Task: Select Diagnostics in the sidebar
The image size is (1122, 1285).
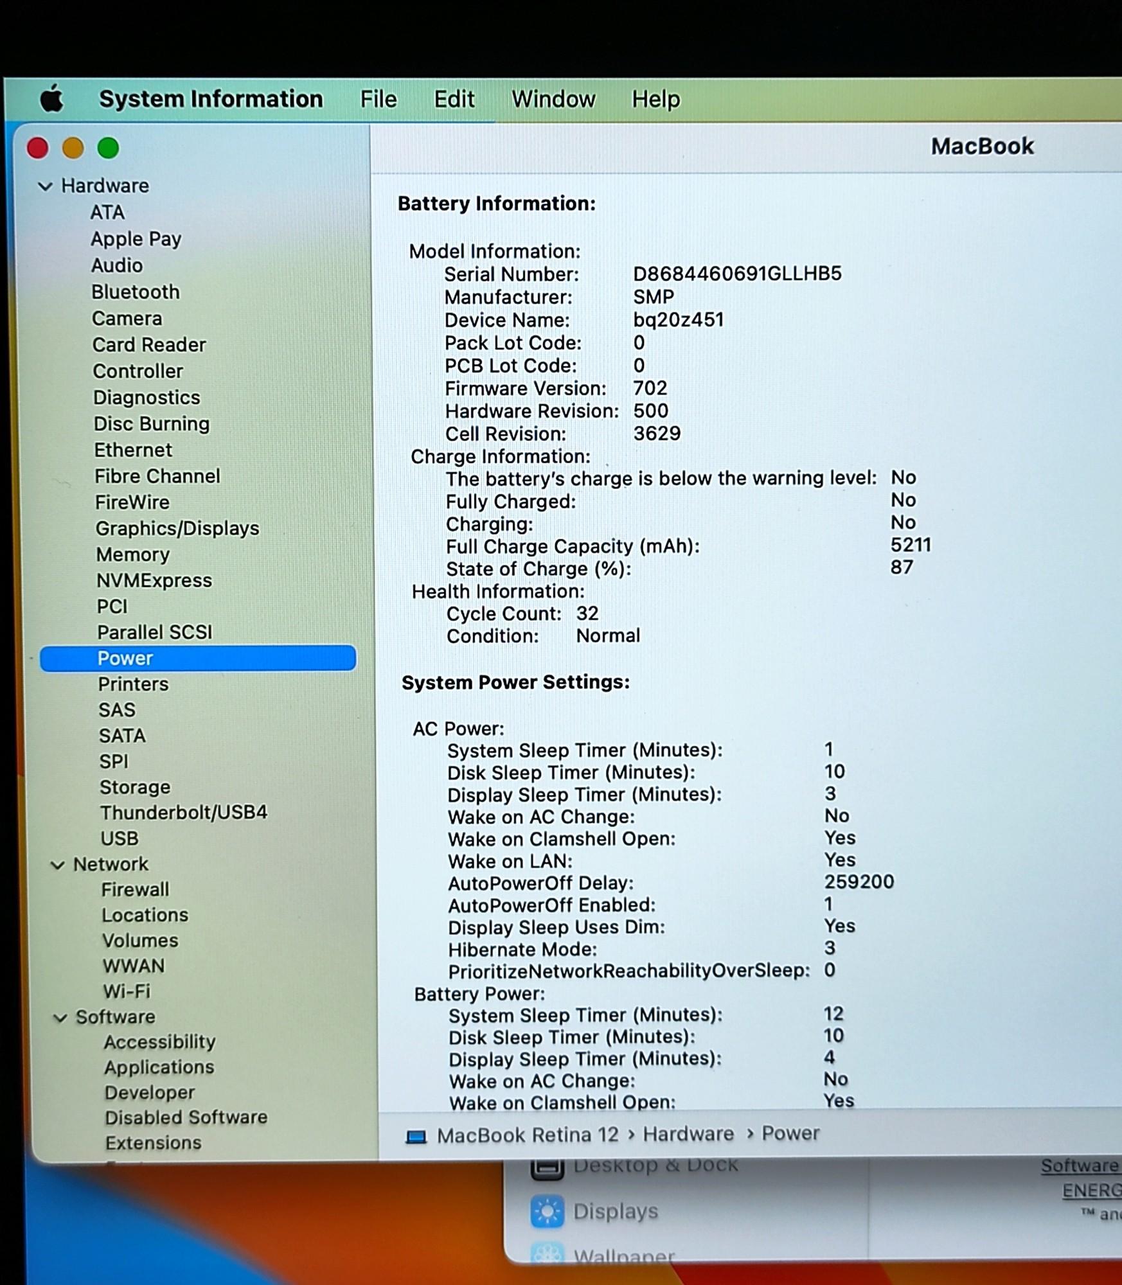Action: point(147,398)
